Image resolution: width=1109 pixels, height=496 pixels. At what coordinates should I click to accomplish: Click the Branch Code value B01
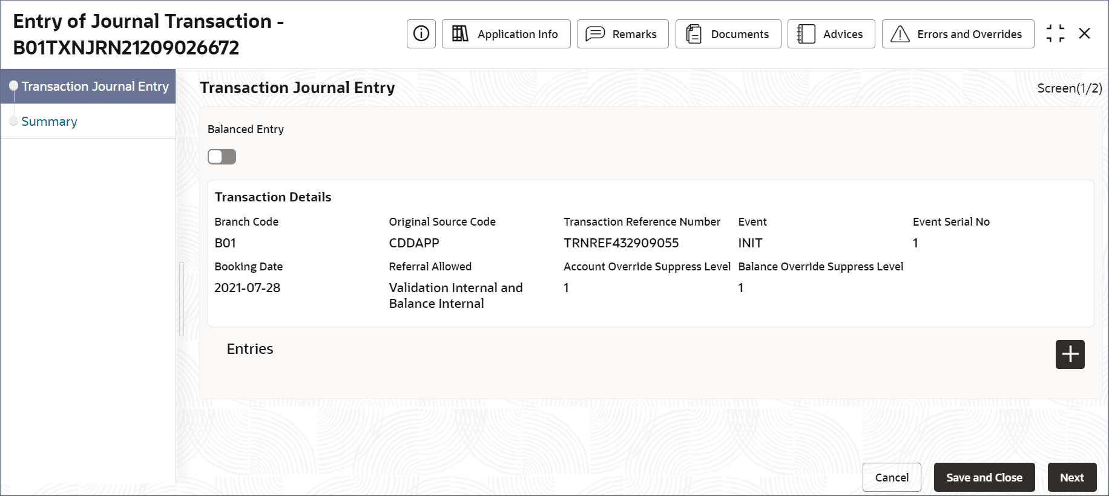tap(225, 243)
